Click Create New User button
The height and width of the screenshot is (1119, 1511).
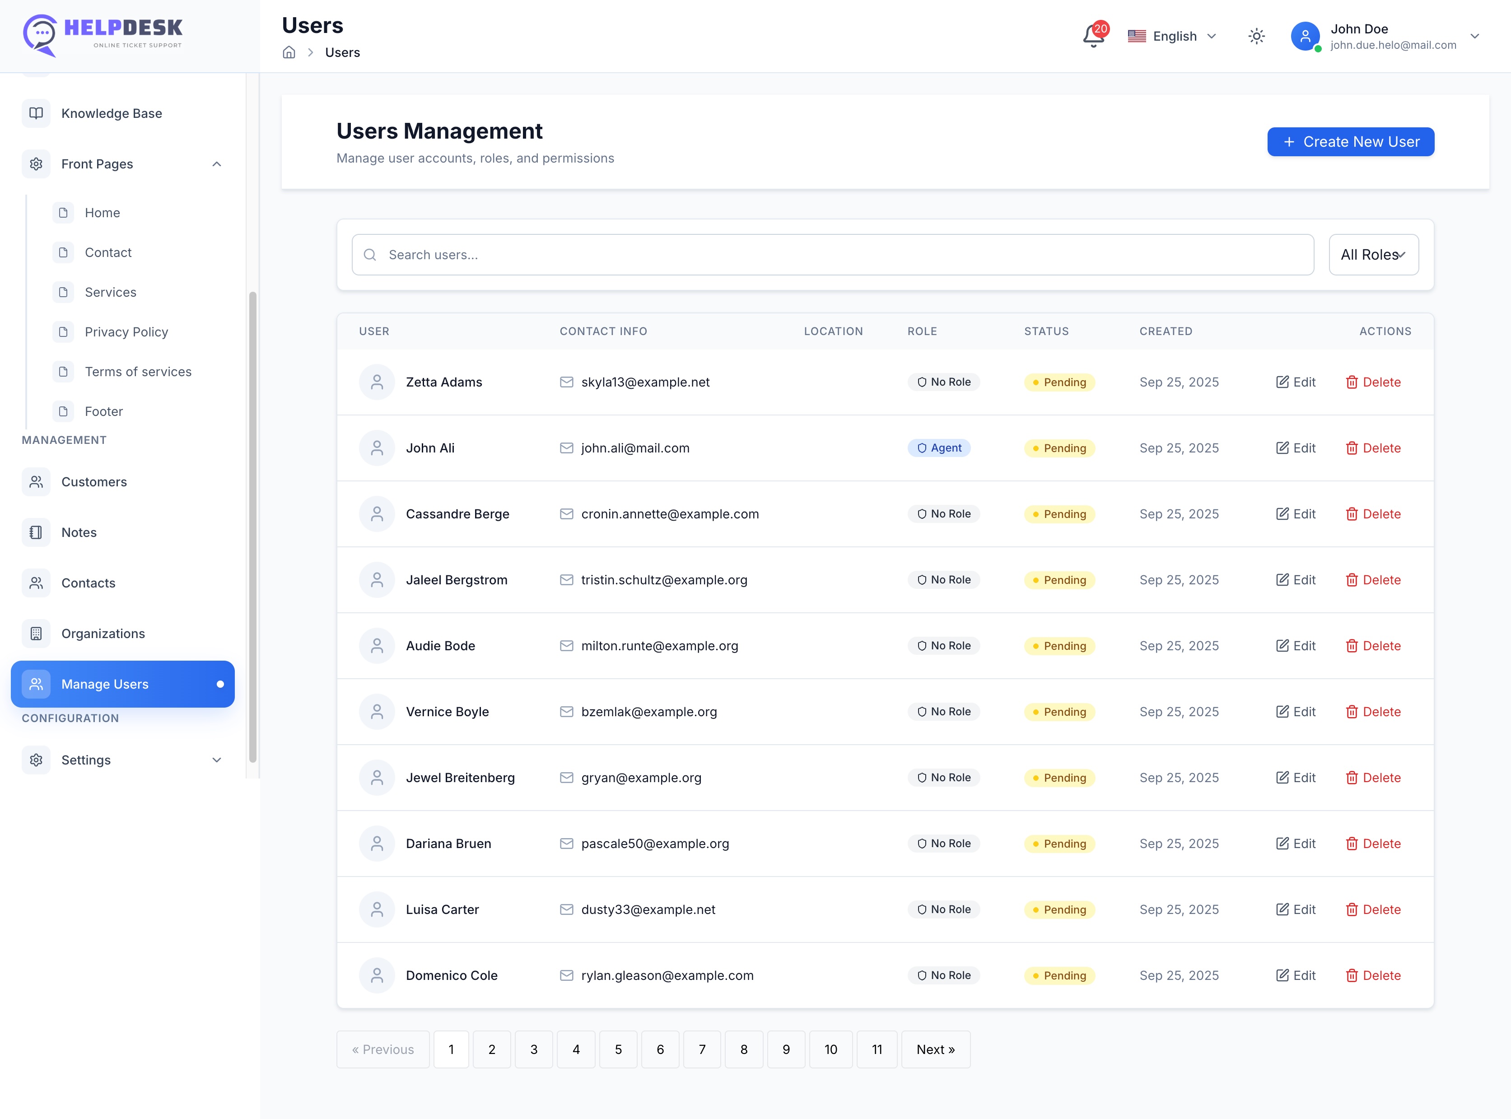tap(1351, 142)
